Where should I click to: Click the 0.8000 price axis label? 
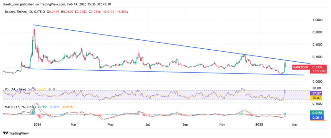[317, 32]
